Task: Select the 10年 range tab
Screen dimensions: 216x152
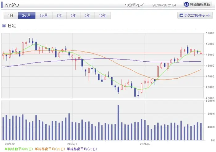Action: pos(103,16)
